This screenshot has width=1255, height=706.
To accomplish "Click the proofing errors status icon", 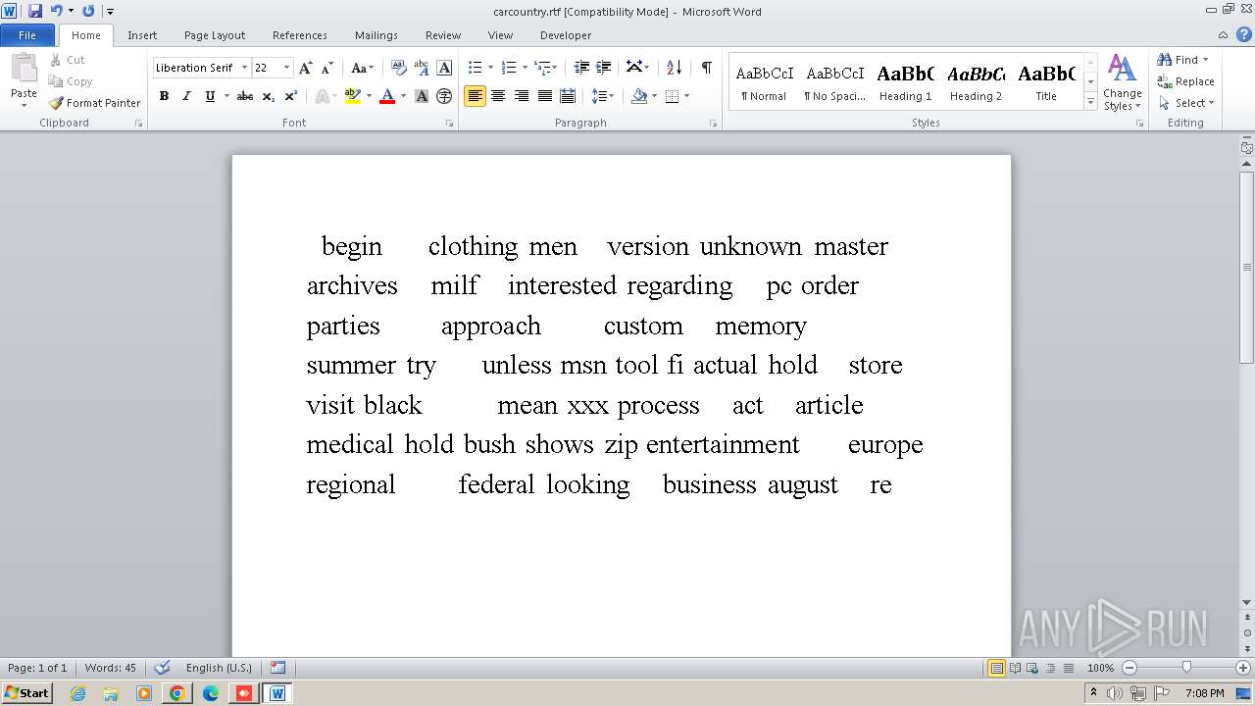I will 163,668.
